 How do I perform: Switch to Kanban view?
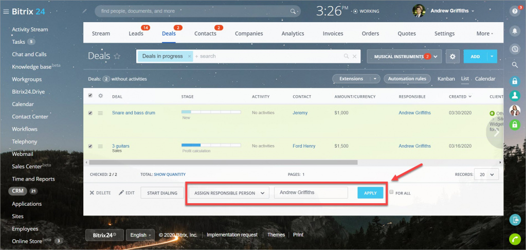coord(446,79)
